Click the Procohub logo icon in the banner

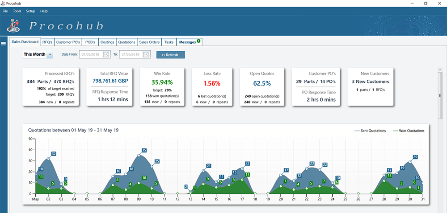pyautogui.click(x=13, y=25)
